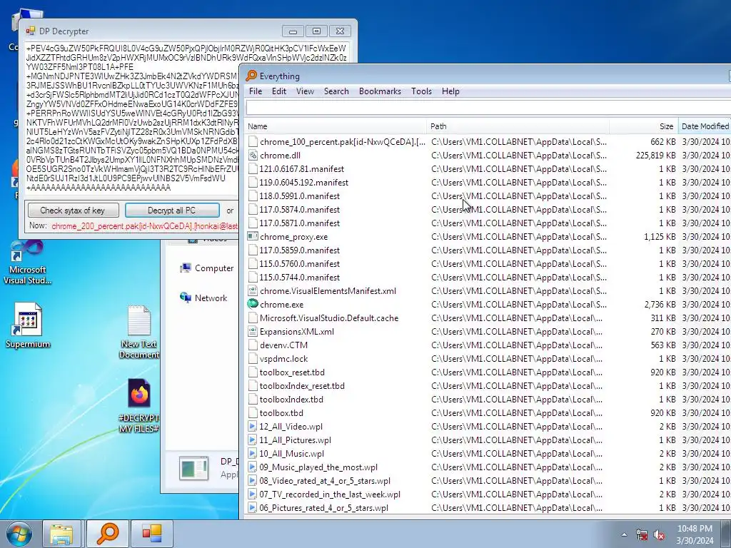Screen dimensions: 731x548
Task: Select toolboxIndex_reset.tbd file name
Action: [302, 386]
